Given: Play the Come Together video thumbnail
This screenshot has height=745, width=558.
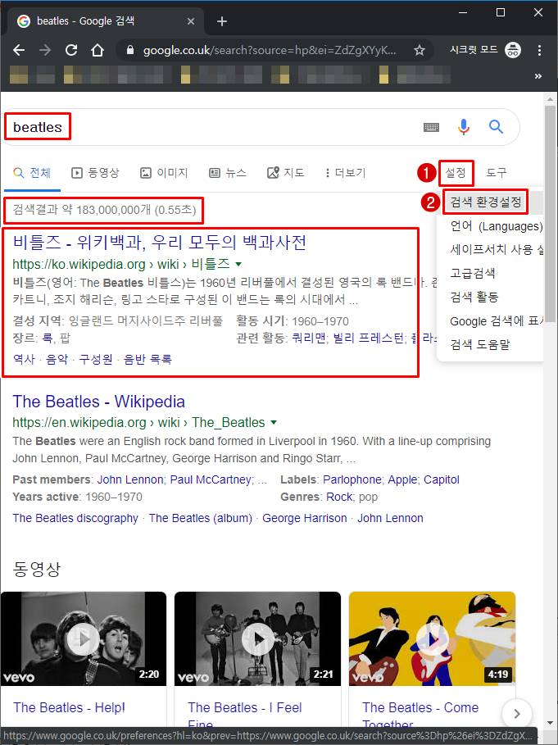Looking at the screenshot, I should click(x=432, y=638).
